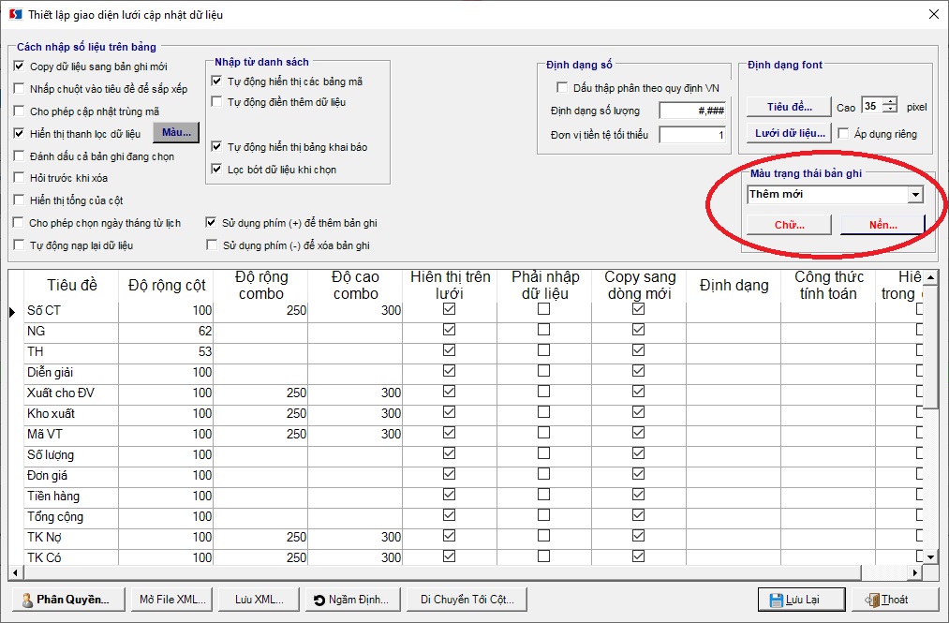Click grid horizontal scrollbar right arrow
Screen dimensions: 949x623
(x=915, y=572)
